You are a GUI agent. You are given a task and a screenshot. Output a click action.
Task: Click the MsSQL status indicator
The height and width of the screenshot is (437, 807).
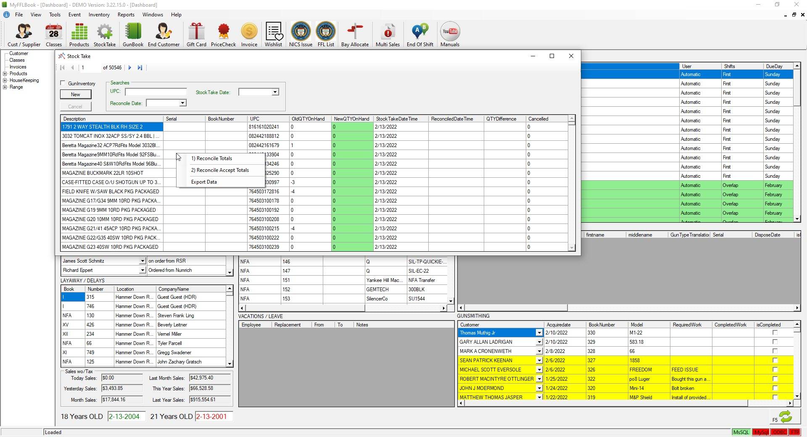tap(741, 432)
